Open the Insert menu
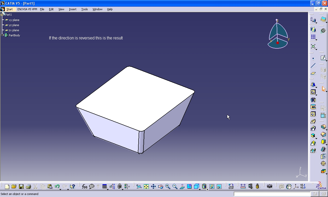Screen dimensions: 328x197 (x=73, y=9)
